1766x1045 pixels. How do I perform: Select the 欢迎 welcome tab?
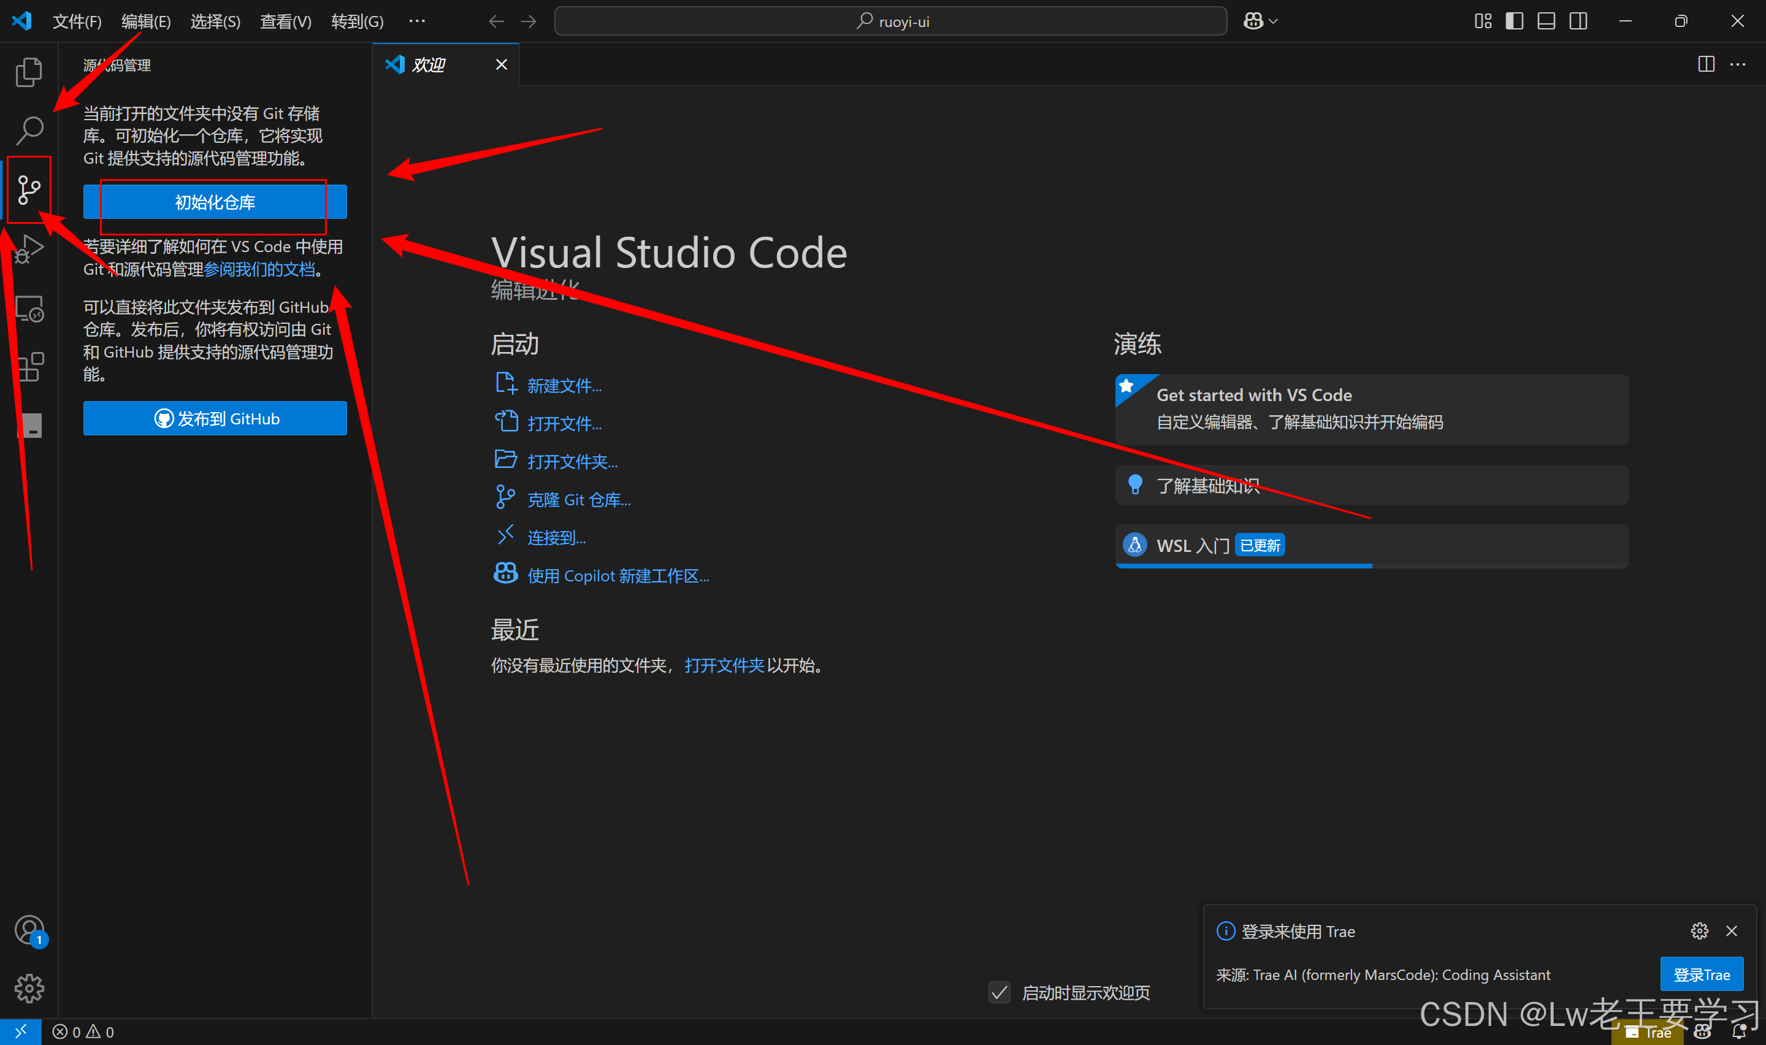(x=428, y=65)
